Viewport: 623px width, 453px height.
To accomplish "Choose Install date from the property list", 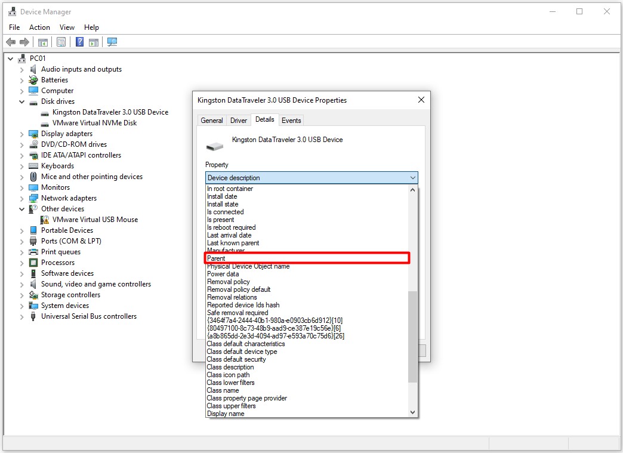I will 307,196.
